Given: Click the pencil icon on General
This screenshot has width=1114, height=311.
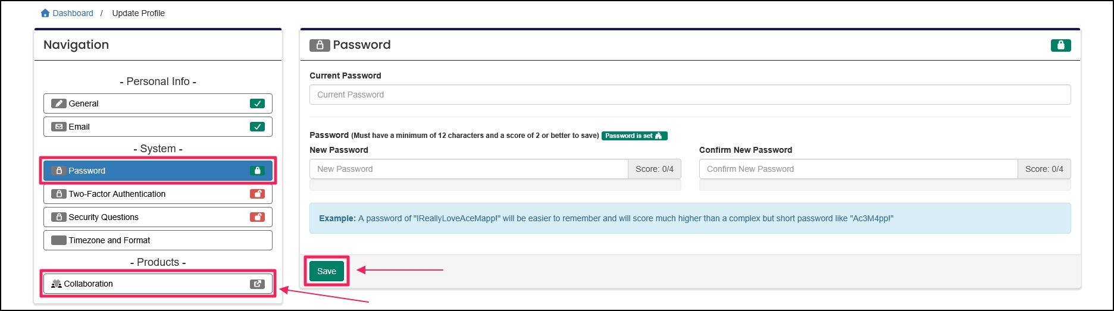Looking at the screenshot, I should [x=58, y=103].
